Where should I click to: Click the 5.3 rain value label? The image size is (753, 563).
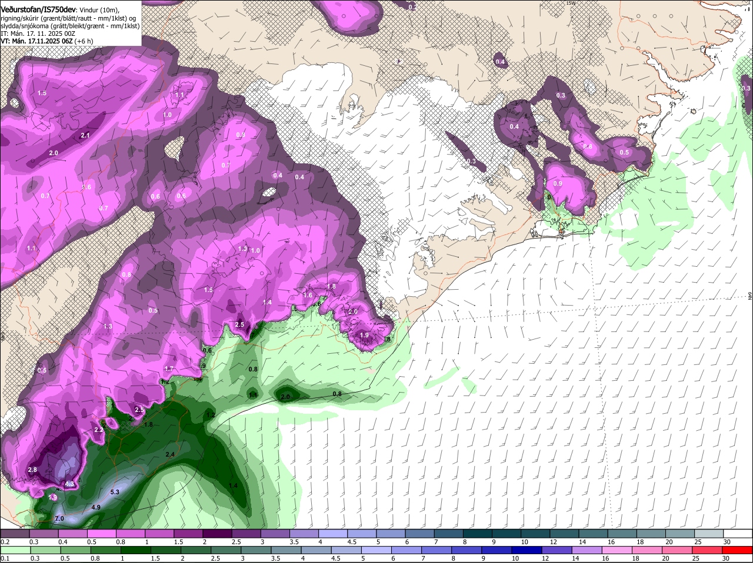[115, 492]
